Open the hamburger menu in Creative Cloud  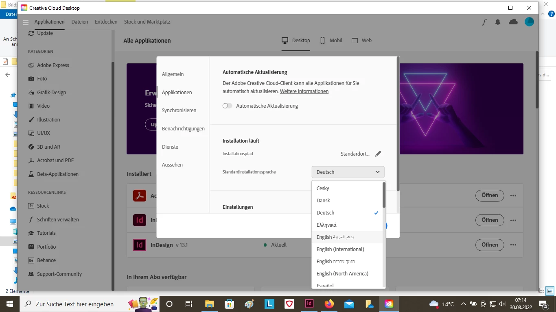26,22
